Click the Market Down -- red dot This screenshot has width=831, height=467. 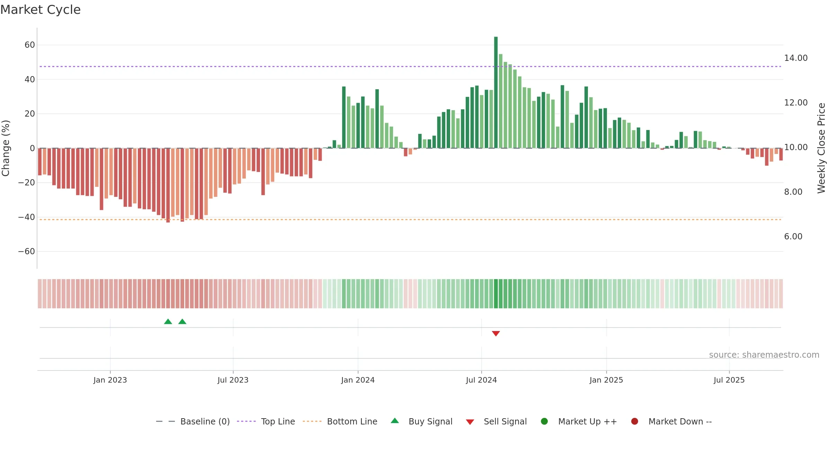[635, 421]
